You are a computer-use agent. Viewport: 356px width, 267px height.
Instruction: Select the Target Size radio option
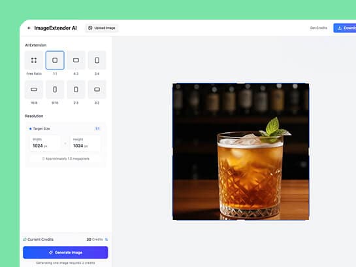click(x=31, y=129)
